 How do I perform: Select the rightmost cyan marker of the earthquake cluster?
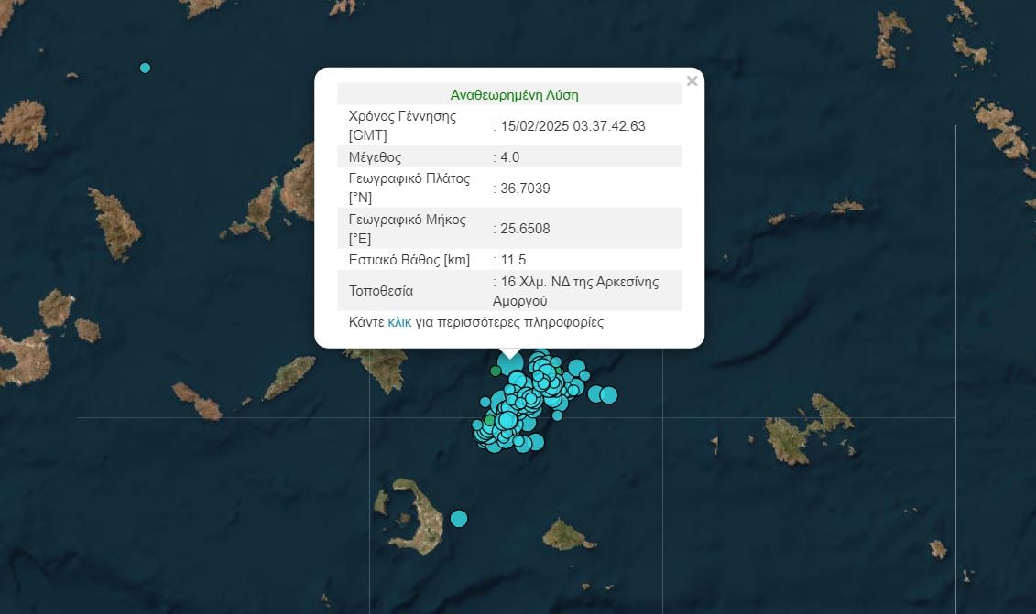tap(608, 395)
